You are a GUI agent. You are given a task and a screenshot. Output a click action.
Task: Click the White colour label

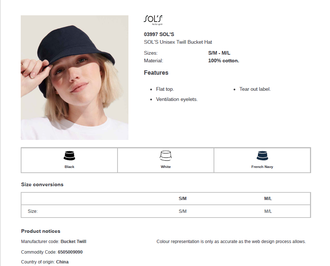(166, 167)
